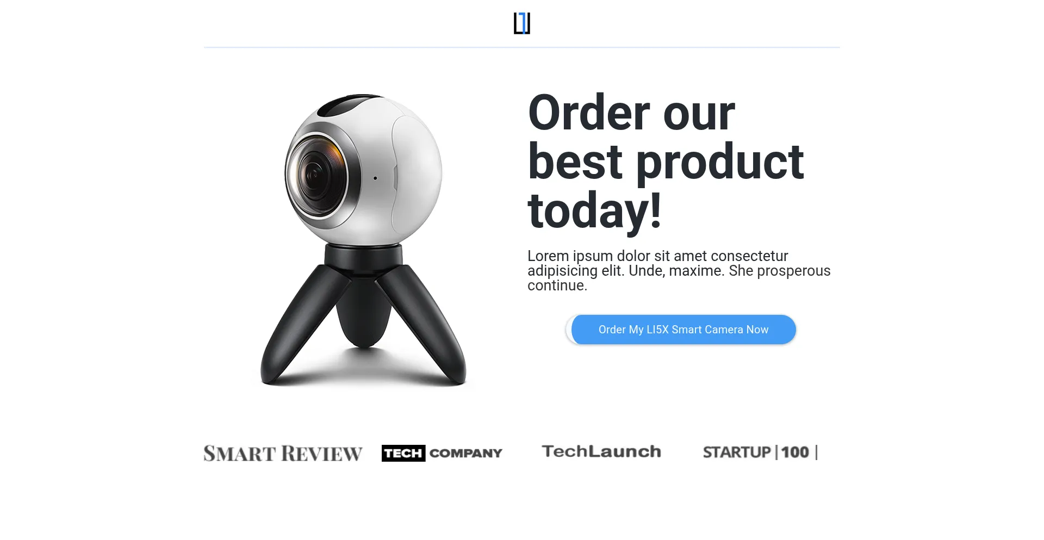Click the black top sensor on camera
Image resolution: width=1044 pixels, height=540 pixels.
[x=348, y=104]
